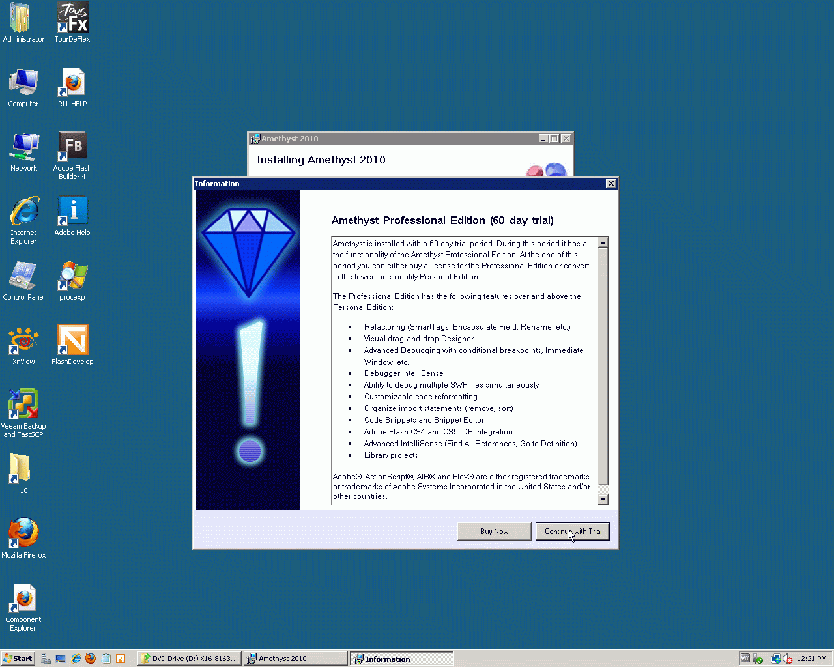The image size is (834, 667).
Task: Click the Show Desktop quick launch icon
Action: click(x=61, y=659)
